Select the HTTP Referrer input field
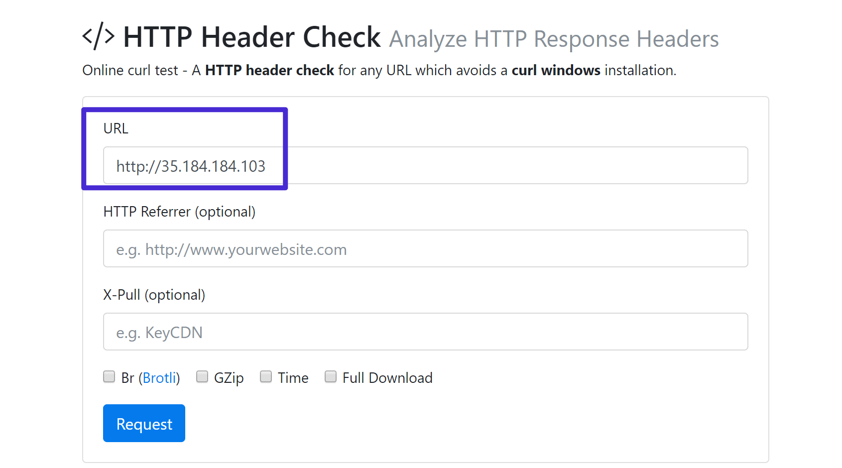Image resolution: width=842 pixels, height=468 pixels. pos(423,248)
